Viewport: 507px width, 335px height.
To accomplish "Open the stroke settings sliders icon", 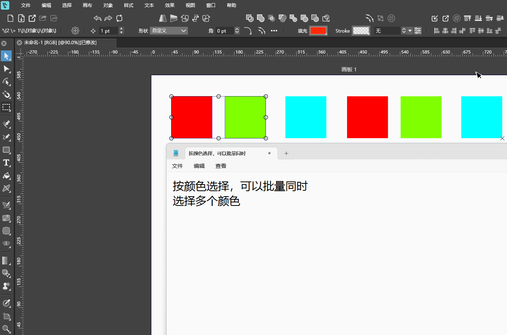I will 418,31.
